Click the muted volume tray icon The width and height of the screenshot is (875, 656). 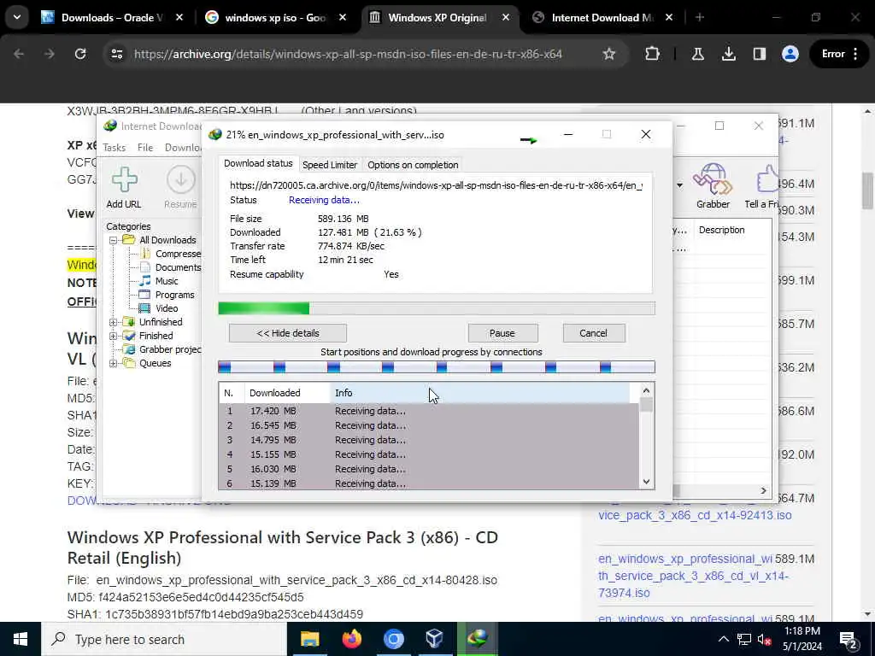point(765,640)
